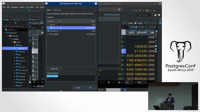The height and width of the screenshot is (112, 200).
Task: Sort dictionary columns by Type header
Action: 93,21
